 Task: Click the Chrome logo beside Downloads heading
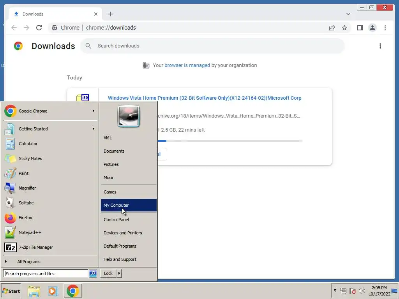point(18,46)
